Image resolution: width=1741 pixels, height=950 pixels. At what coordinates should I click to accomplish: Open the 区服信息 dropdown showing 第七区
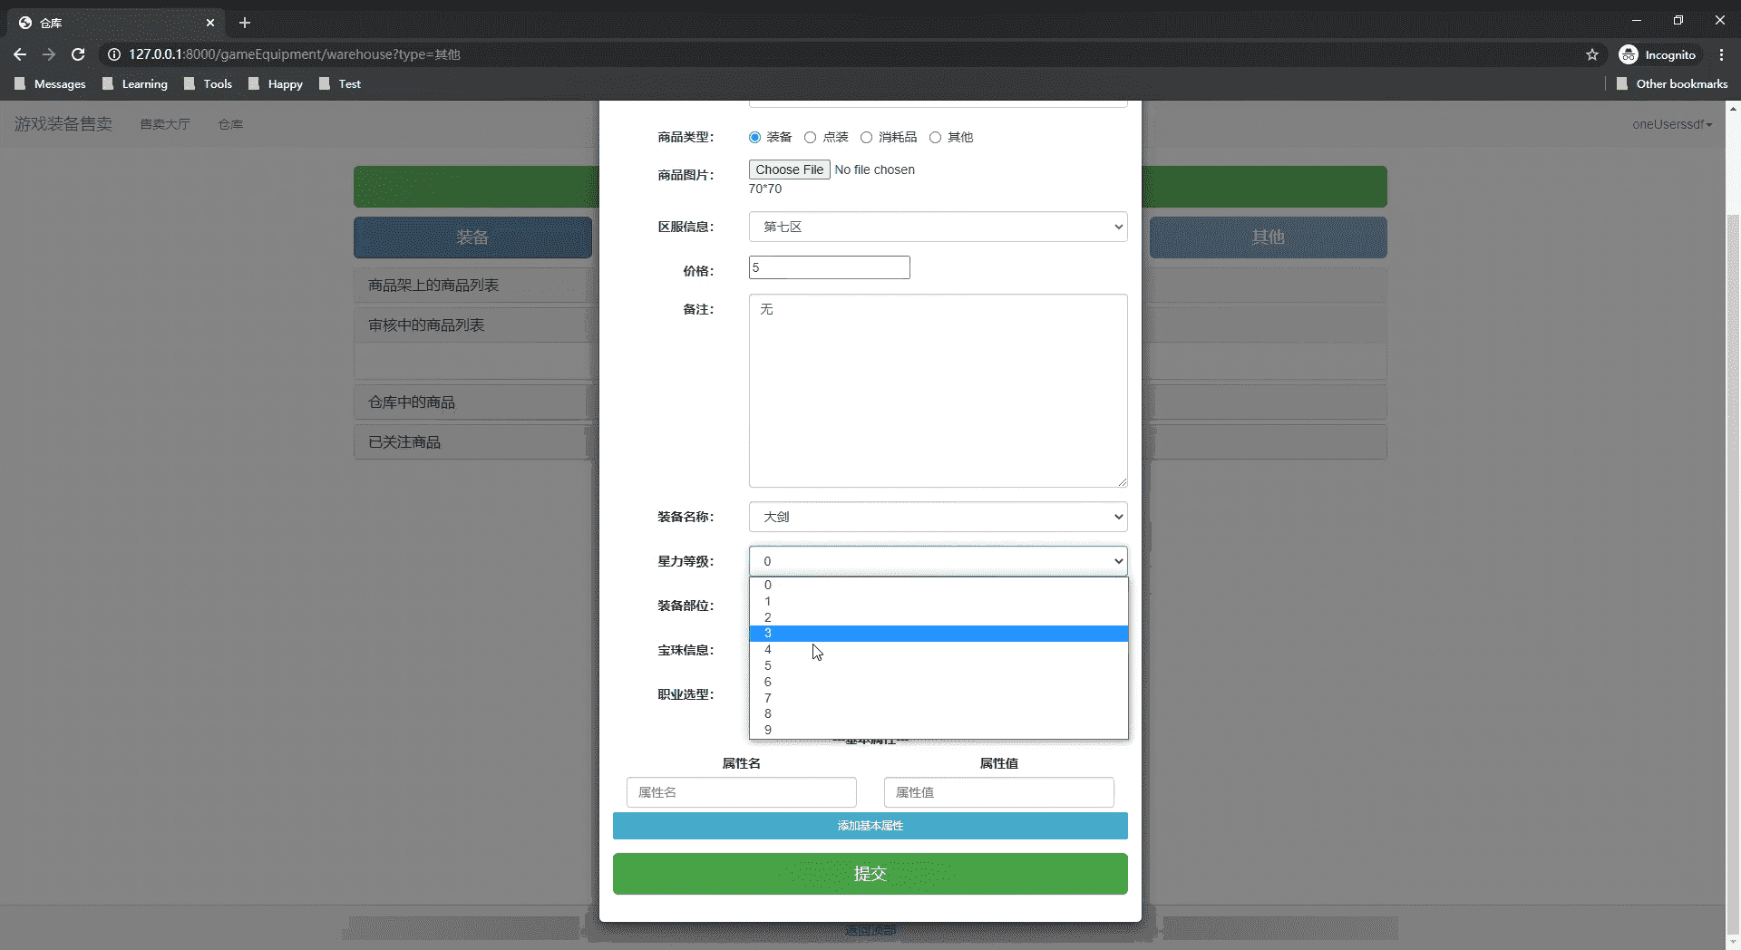coord(938,227)
